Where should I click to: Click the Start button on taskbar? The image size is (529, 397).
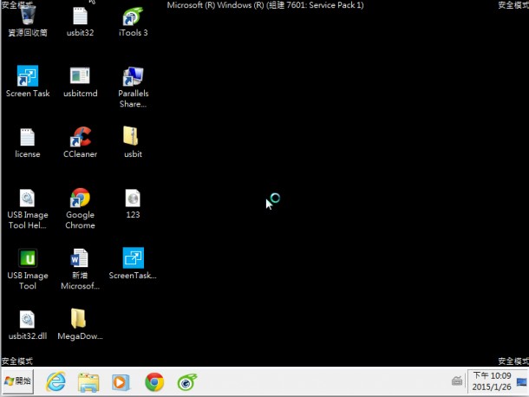[18, 381]
